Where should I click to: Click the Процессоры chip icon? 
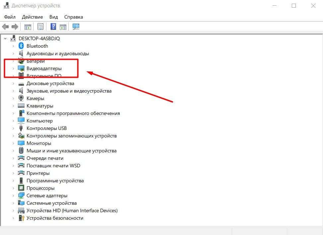pos(21,188)
